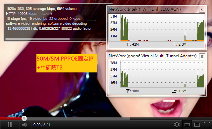Click the 下: 42M download value

pyautogui.click(x=132, y=44)
